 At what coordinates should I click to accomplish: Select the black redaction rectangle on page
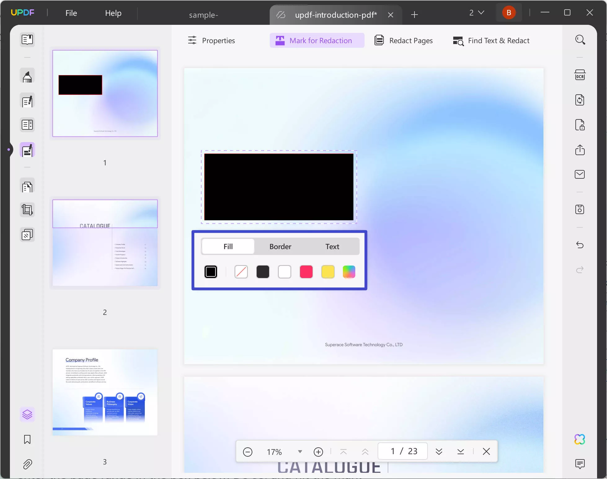pos(279,187)
